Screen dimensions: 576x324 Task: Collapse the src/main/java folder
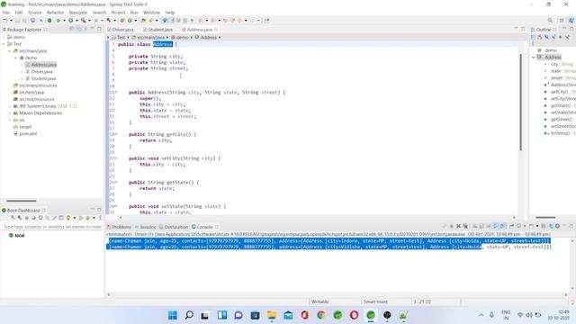pos(10,51)
